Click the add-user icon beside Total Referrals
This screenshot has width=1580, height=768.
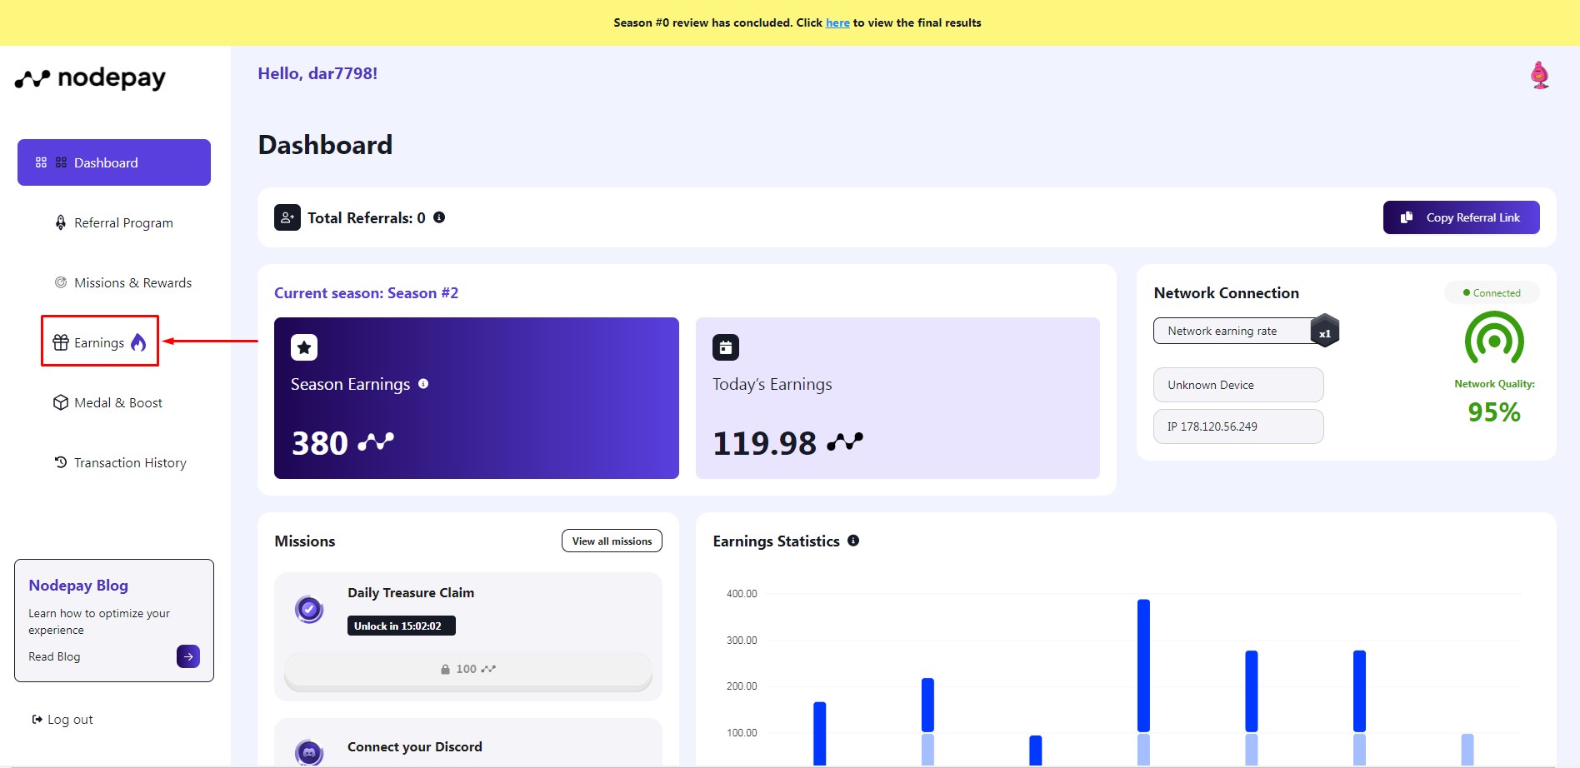coord(287,217)
